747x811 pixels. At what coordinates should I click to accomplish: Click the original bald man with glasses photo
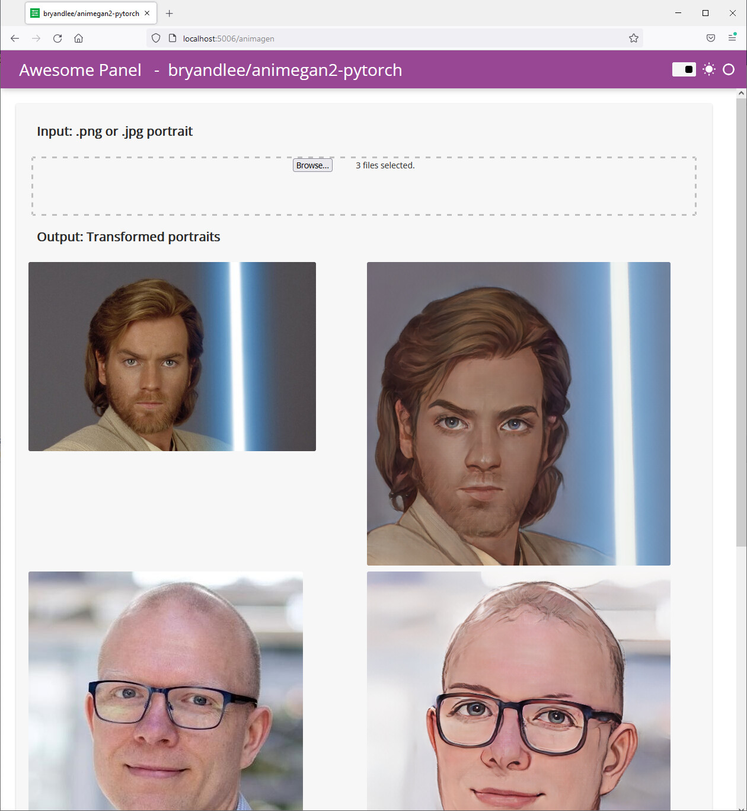pos(165,691)
